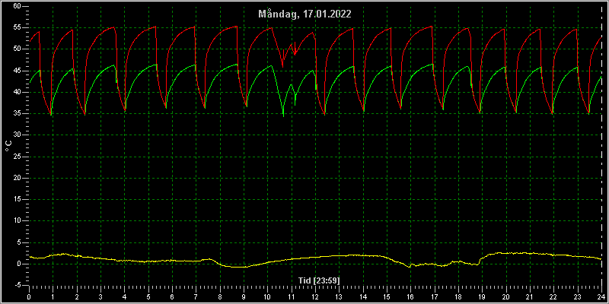This screenshot has width=609, height=304.
Task: Select hour 0 on the time axis
Action: pyautogui.click(x=29, y=297)
